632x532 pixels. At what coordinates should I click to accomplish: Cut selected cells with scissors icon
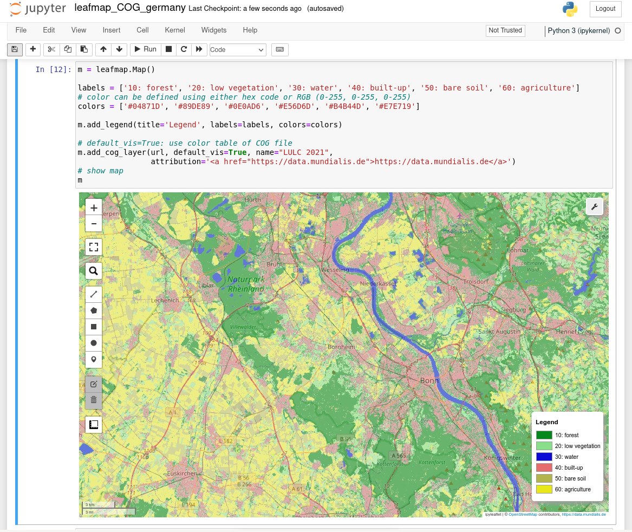coord(51,49)
